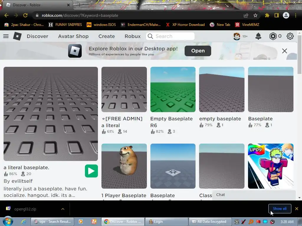This screenshot has height=226, width=302.
Task: Open '1 Player Baseplate' hamster thumbnail
Action: (124, 166)
